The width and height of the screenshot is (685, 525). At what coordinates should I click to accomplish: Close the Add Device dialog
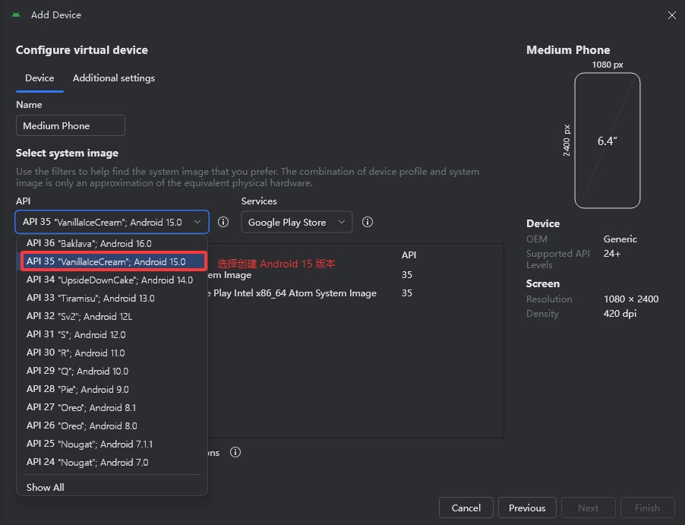pyautogui.click(x=672, y=15)
